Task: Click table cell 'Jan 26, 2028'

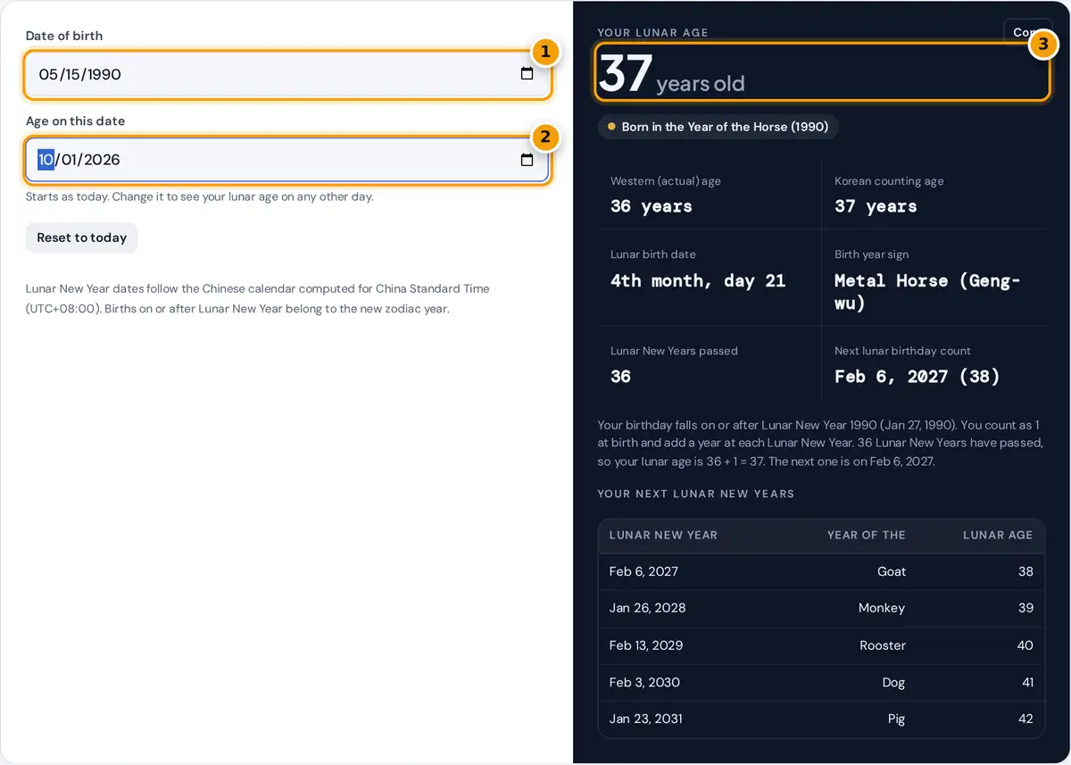Action: coord(647,608)
